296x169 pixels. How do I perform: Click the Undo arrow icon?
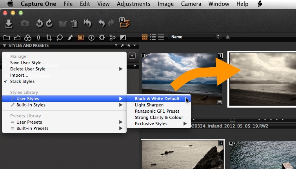pyautogui.click(x=102, y=23)
